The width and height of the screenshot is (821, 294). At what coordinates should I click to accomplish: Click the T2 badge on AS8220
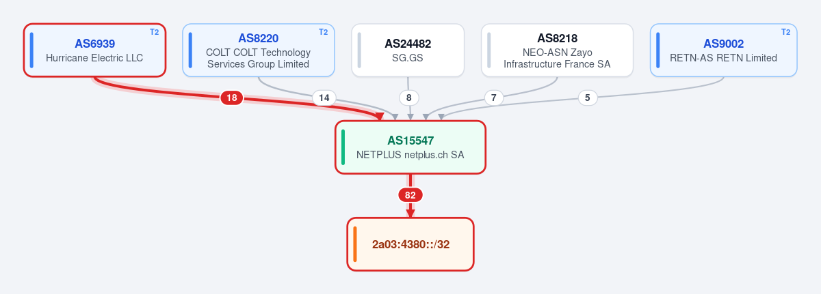pyautogui.click(x=323, y=32)
